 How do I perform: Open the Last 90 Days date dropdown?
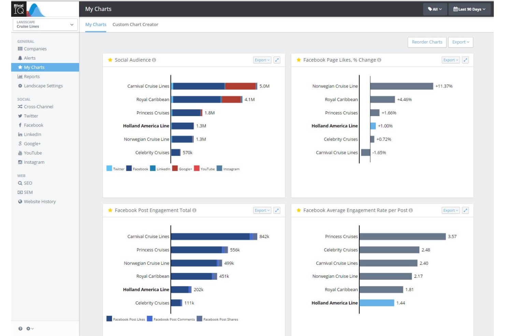[x=469, y=9]
